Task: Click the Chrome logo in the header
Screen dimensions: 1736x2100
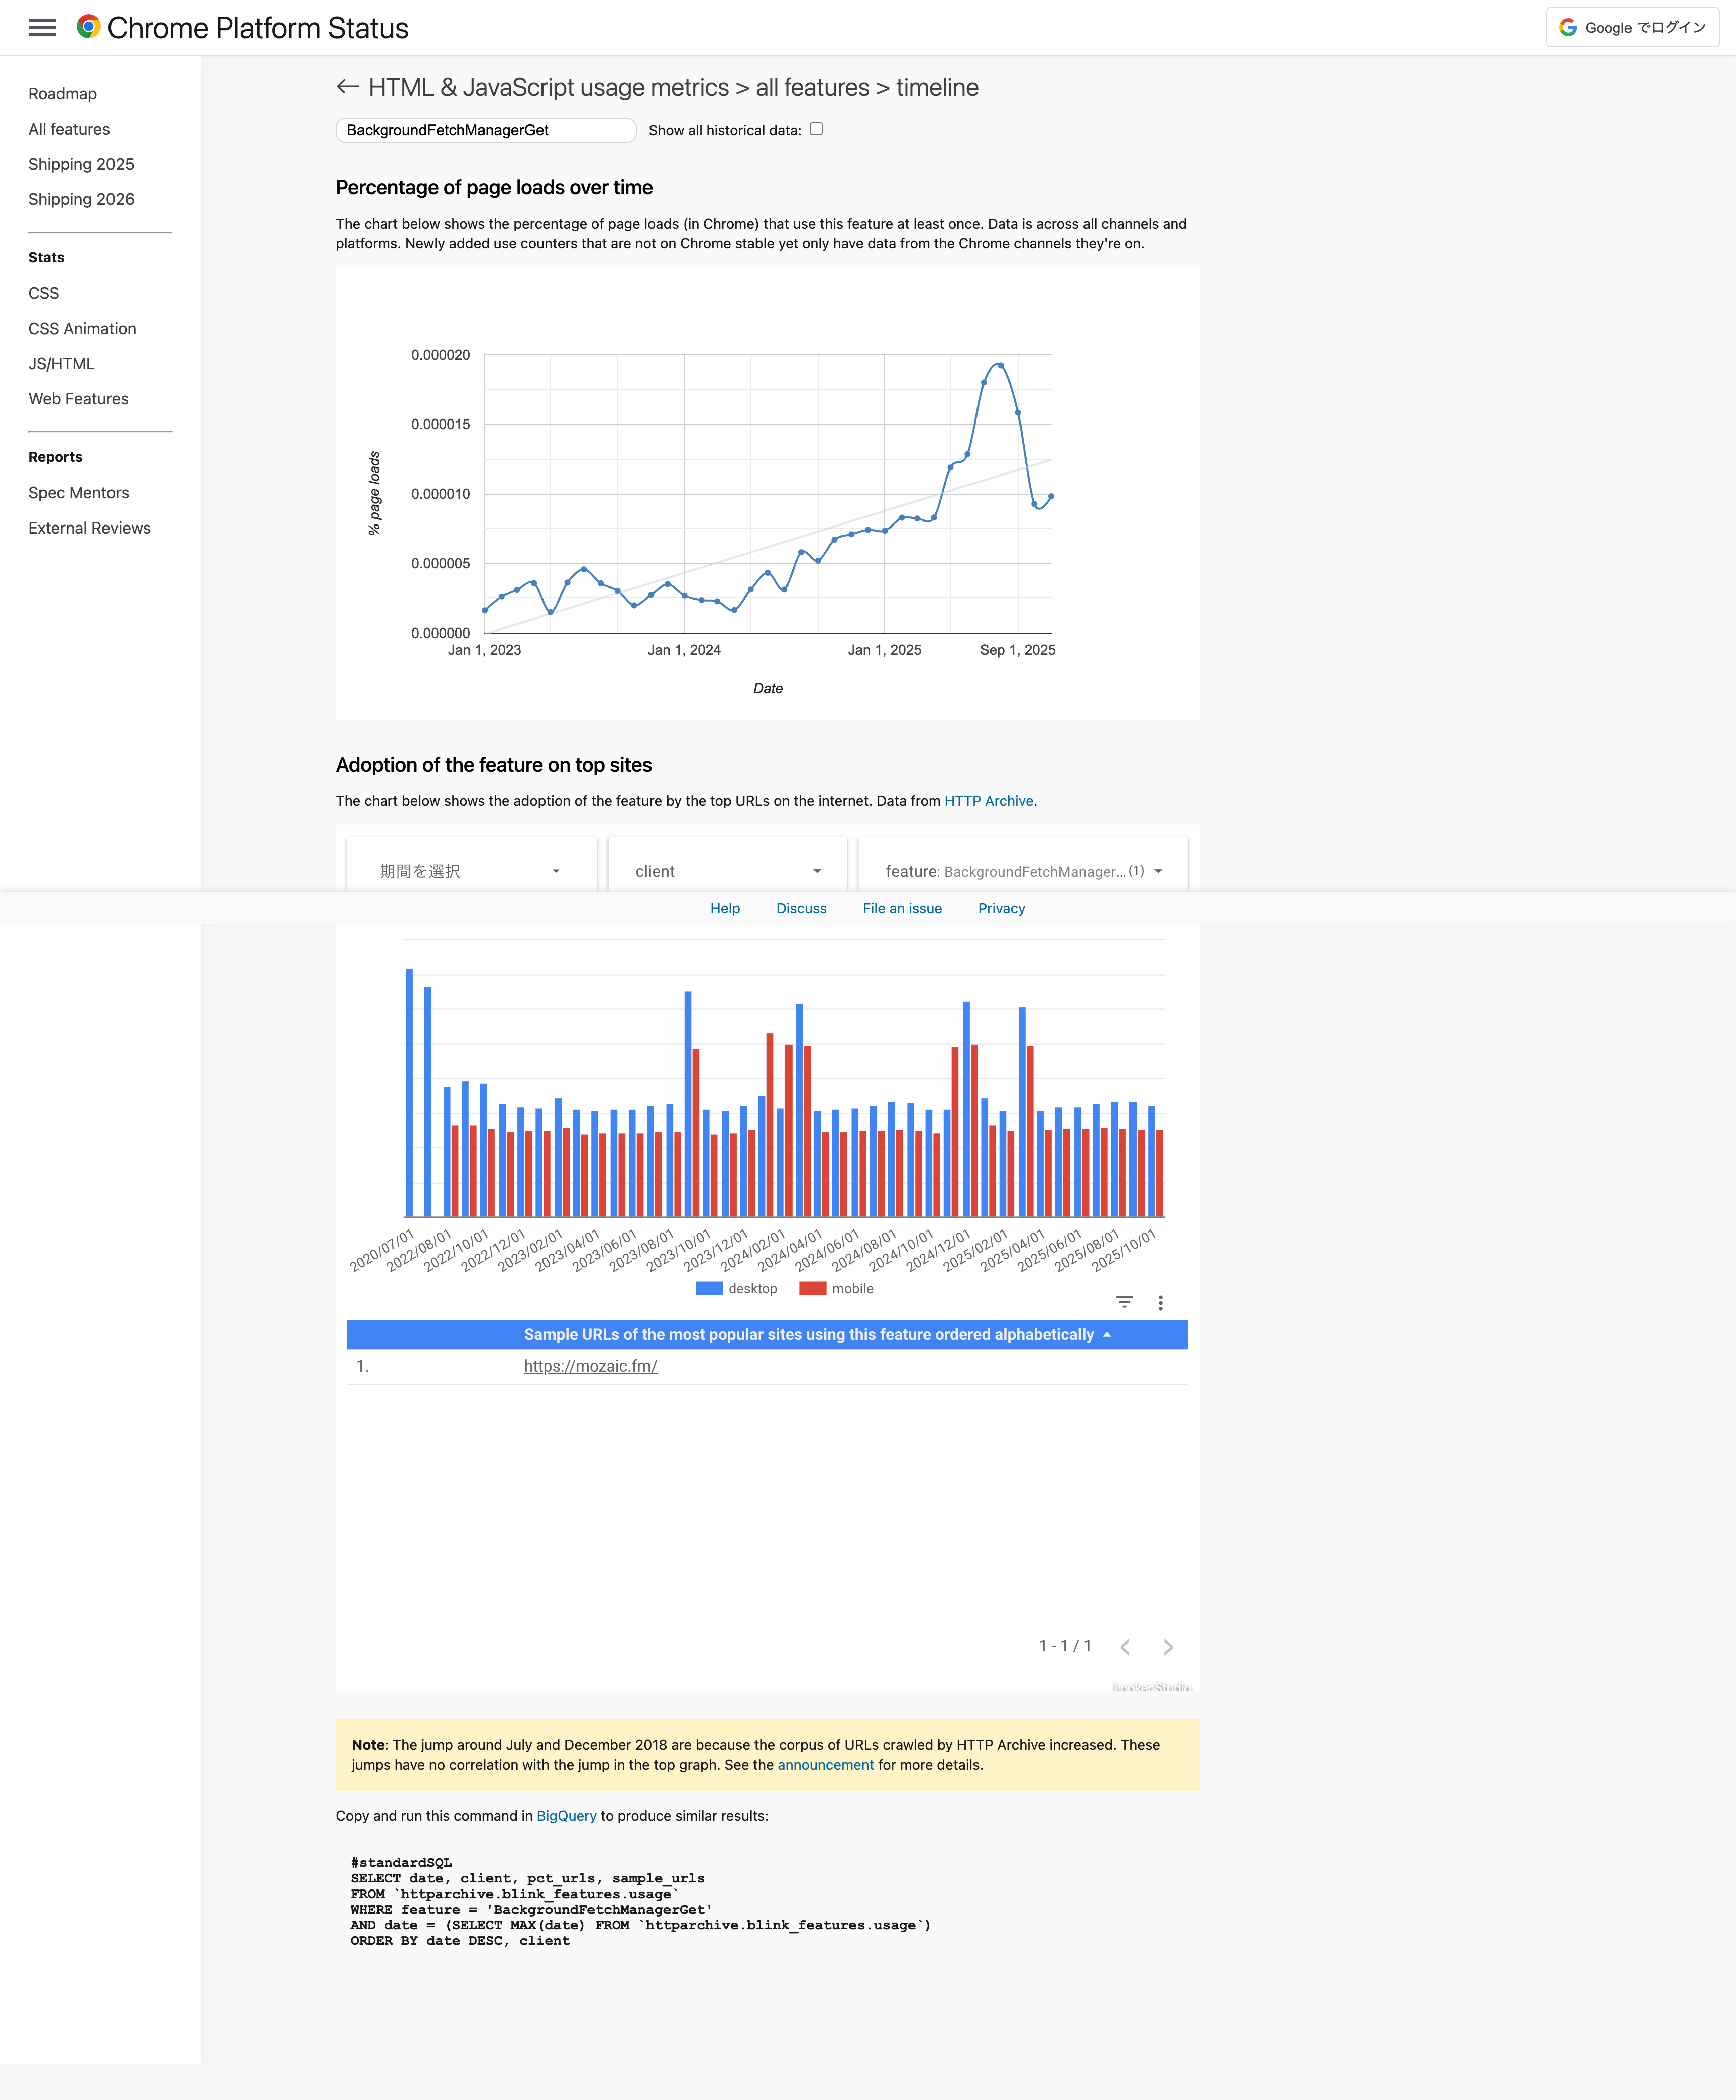Action: pyautogui.click(x=88, y=27)
